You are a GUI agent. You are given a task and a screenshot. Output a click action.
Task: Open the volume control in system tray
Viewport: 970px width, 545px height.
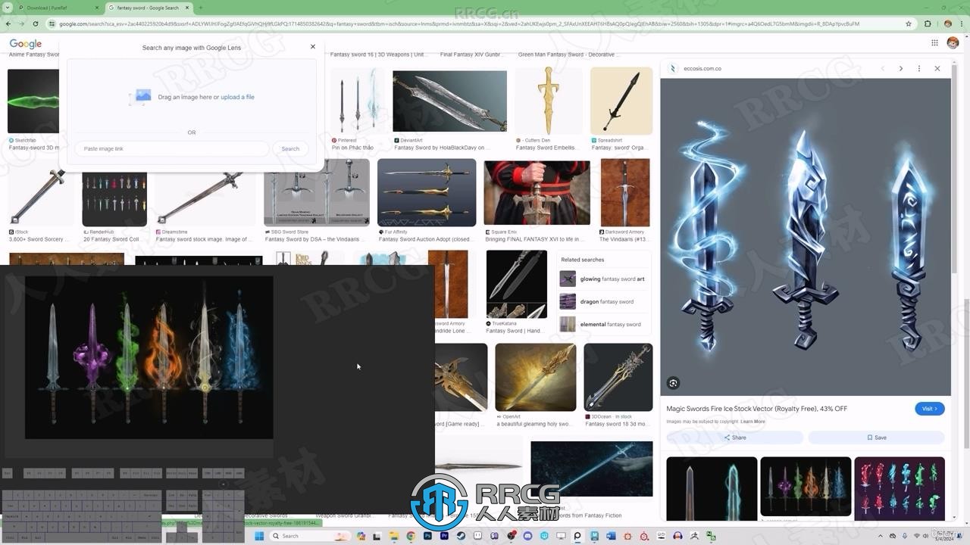[925, 536]
